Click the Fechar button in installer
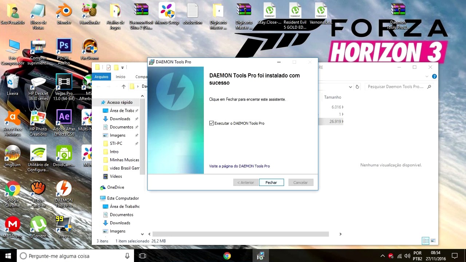 (271, 182)
